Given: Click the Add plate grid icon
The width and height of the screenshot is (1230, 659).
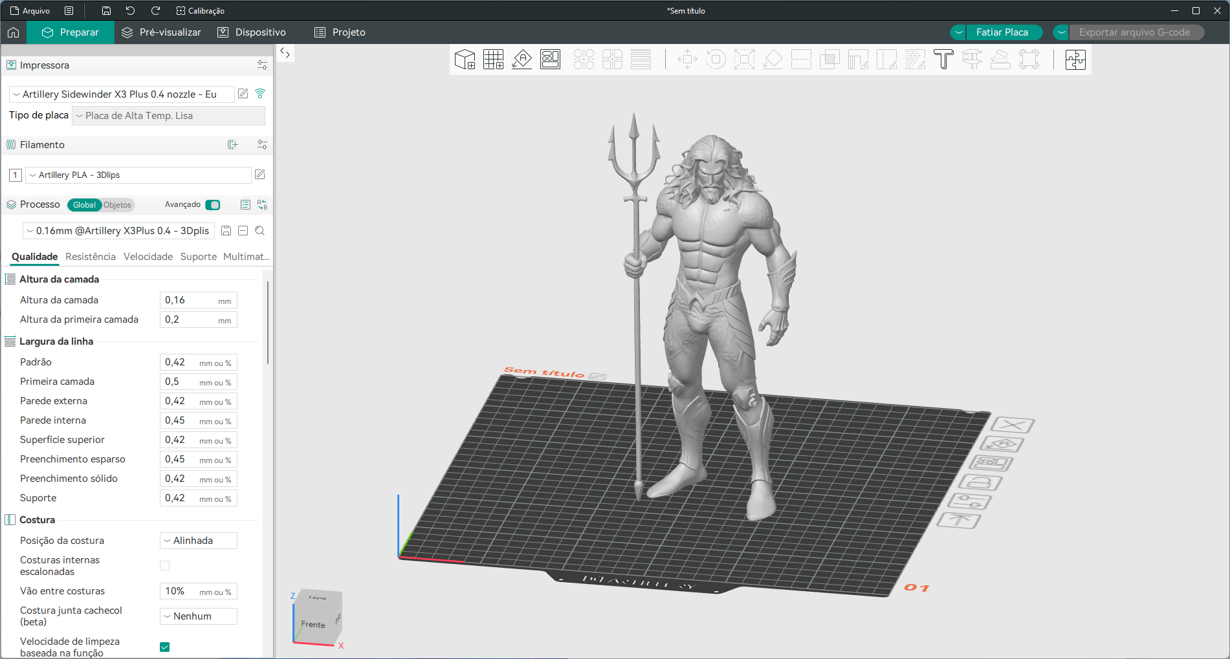Looking at the screenshot, I should (x=493, y=59).
